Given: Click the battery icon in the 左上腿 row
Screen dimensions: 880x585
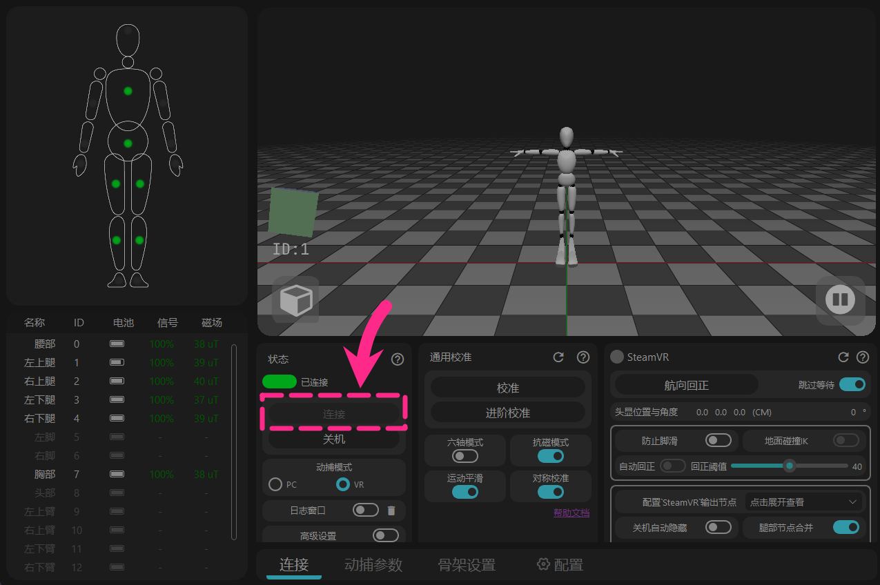Looking at the screenshot, I should 117,362.
